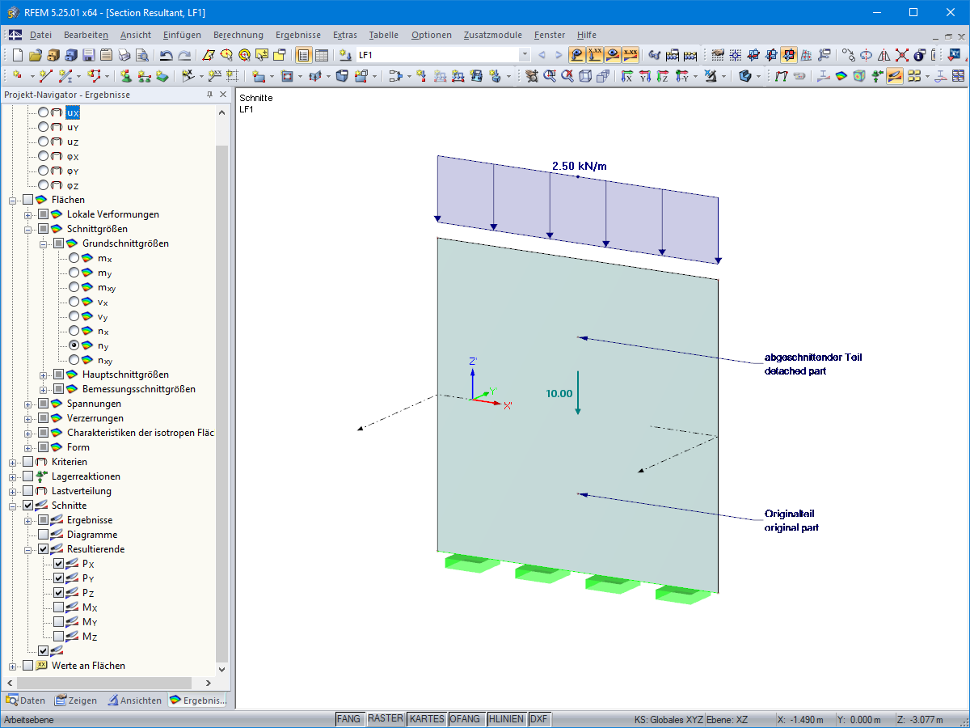Toggle the highlighted section results icon
The height and width of the screenshot is (728, 970).
click(x=895, y=76)
